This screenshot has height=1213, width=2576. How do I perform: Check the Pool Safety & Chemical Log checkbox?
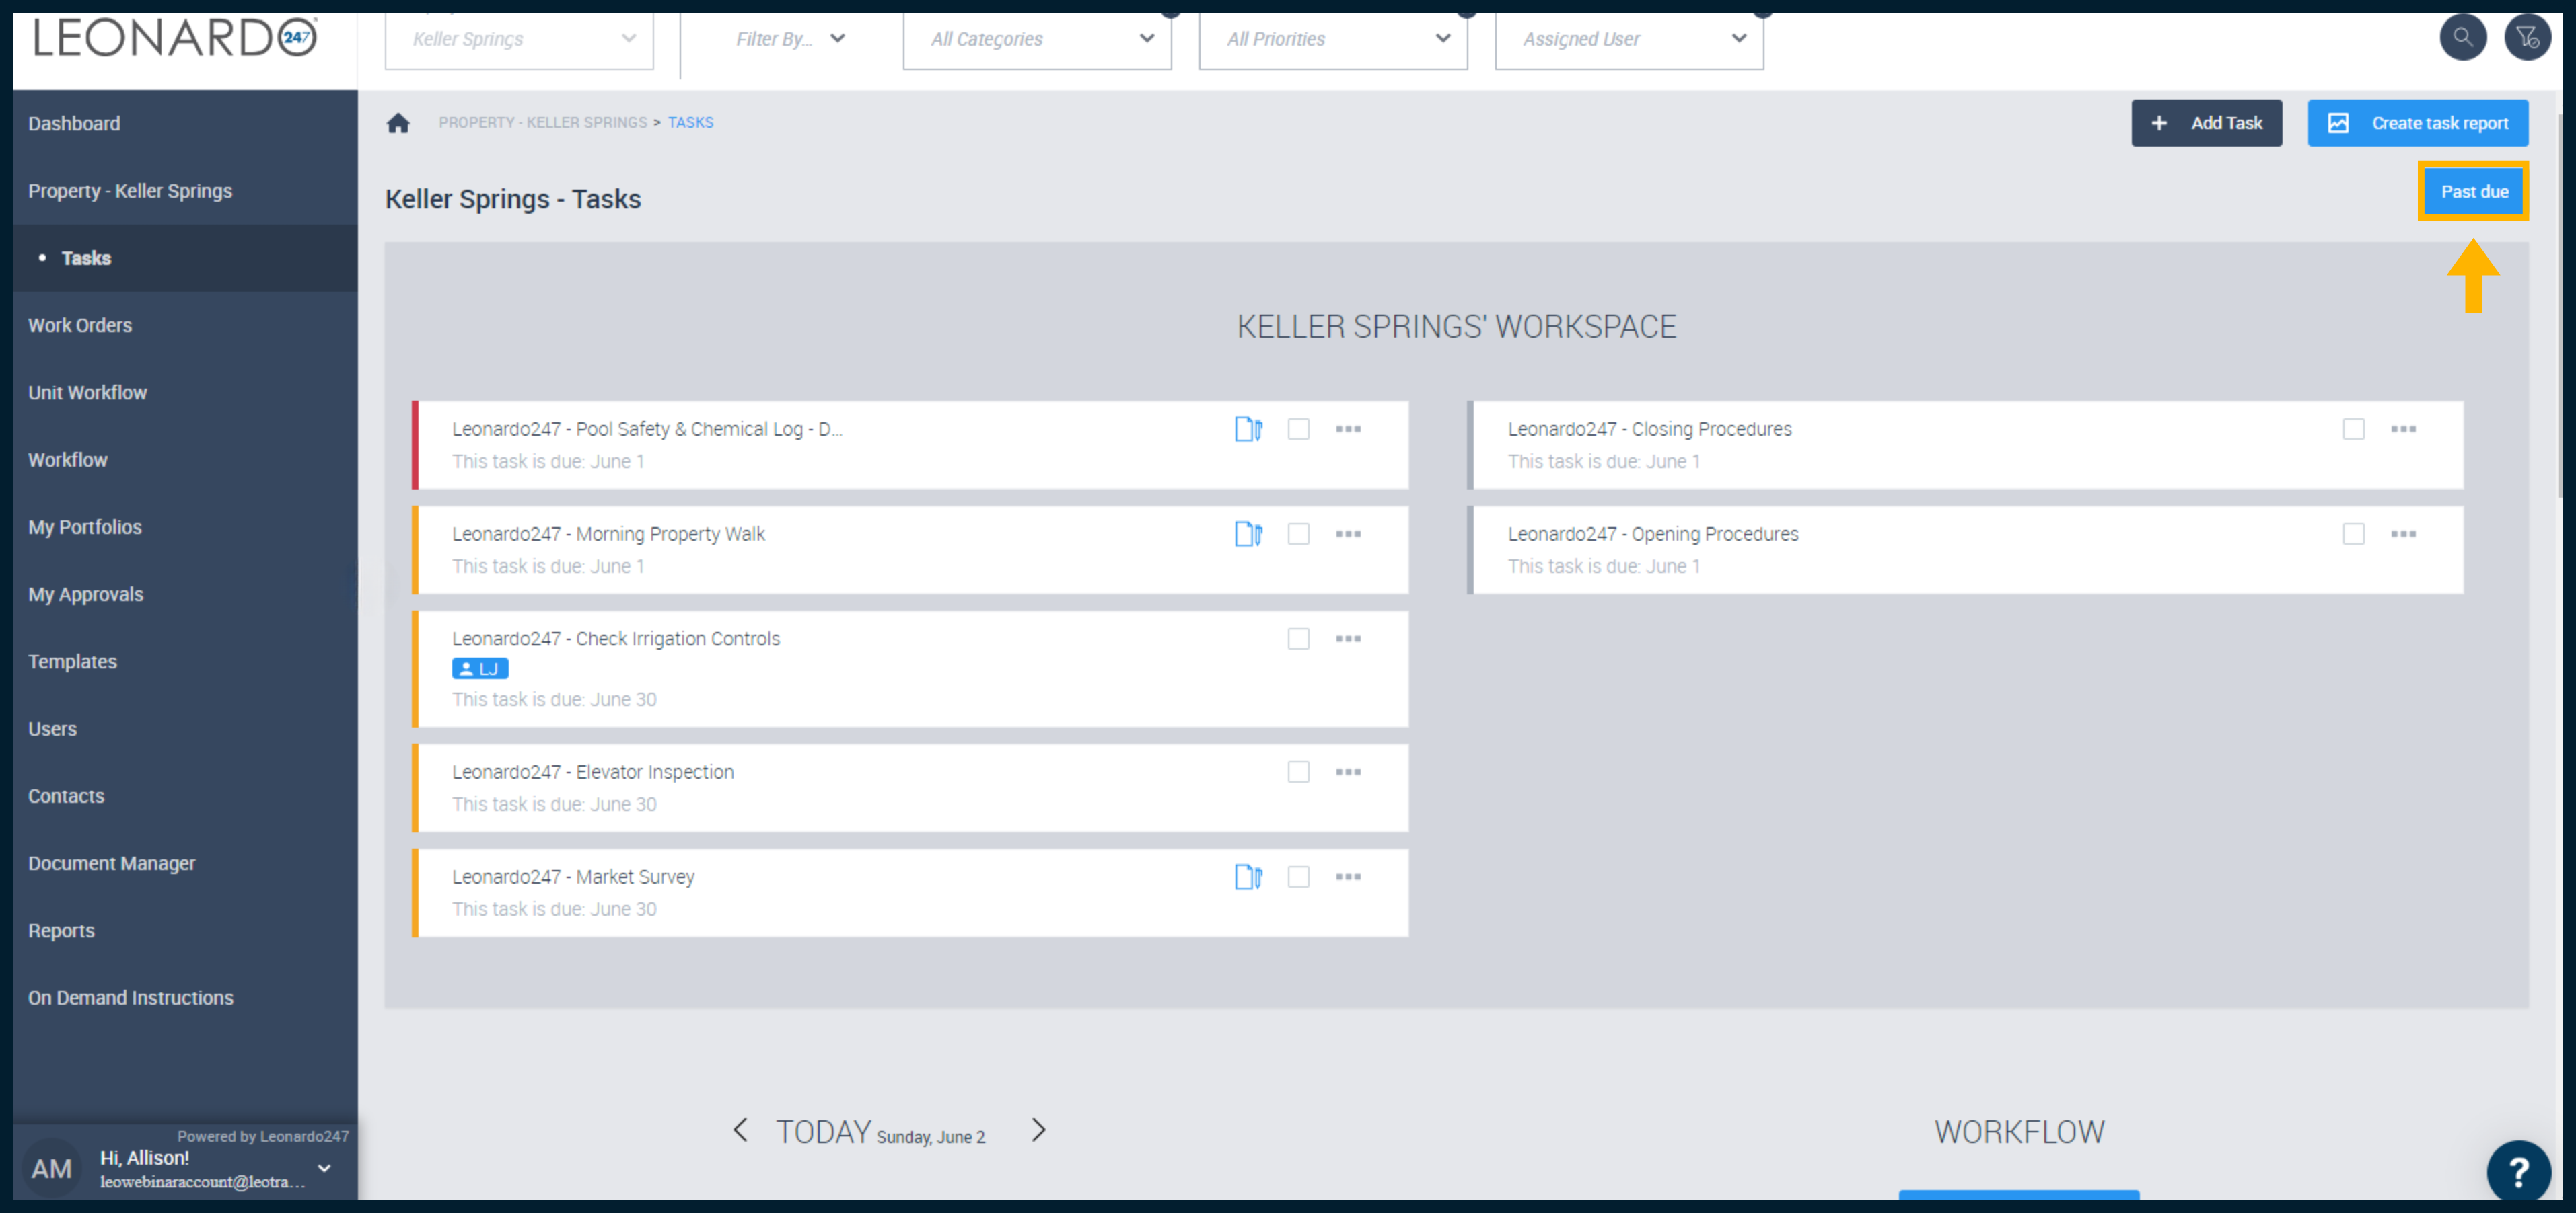point(1298,428)
